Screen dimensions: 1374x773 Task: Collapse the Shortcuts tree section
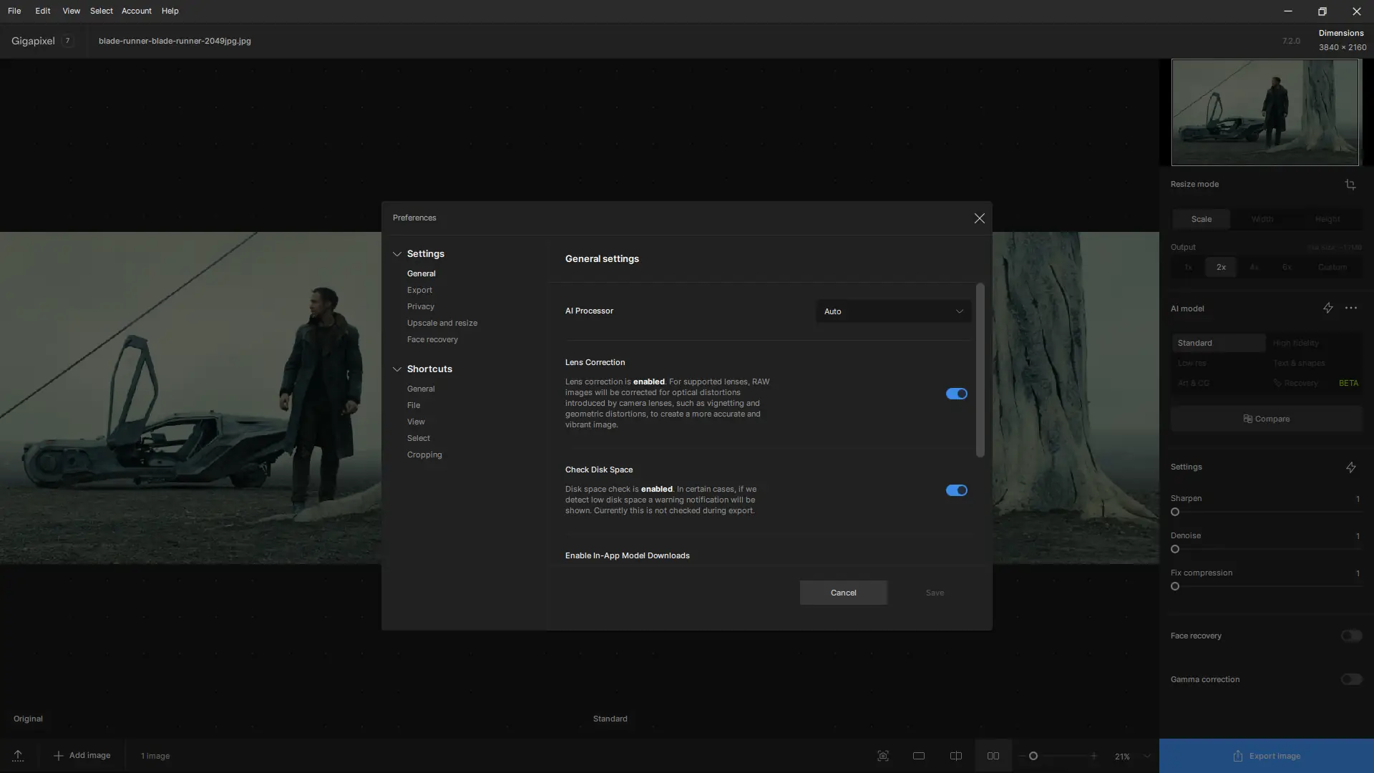click(x=397, y=369)
